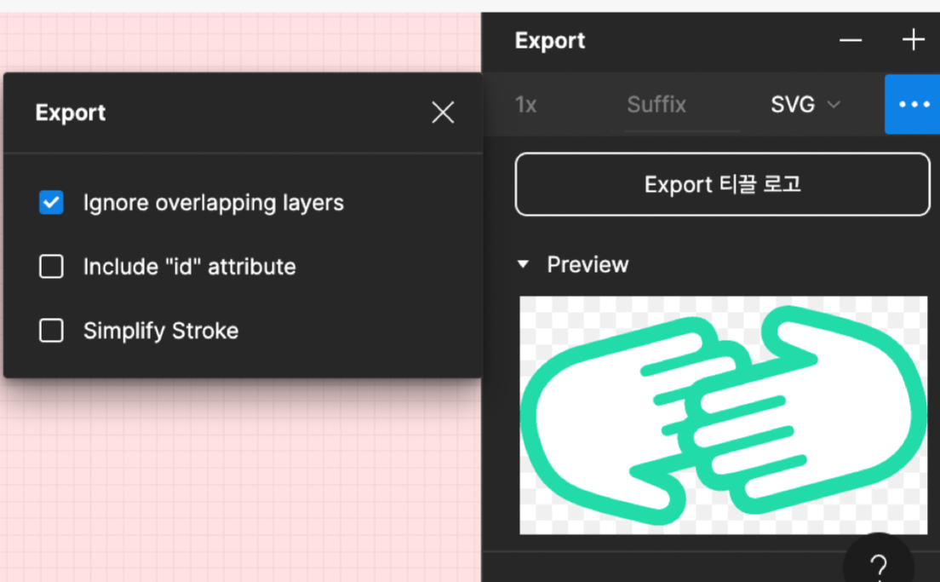Screen dimensions: 940x582
Task: Add a new export setting with plus icon
Action: tap(913, 39)
